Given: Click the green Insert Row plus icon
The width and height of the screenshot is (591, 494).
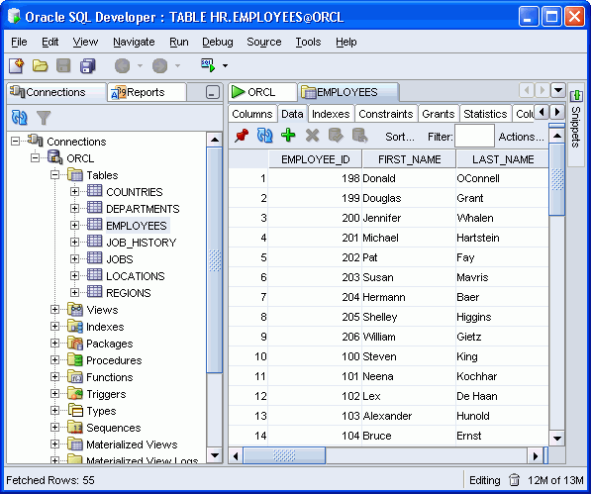Looking at the screenshot, I should pyautogui.click(x=288, y=135).
